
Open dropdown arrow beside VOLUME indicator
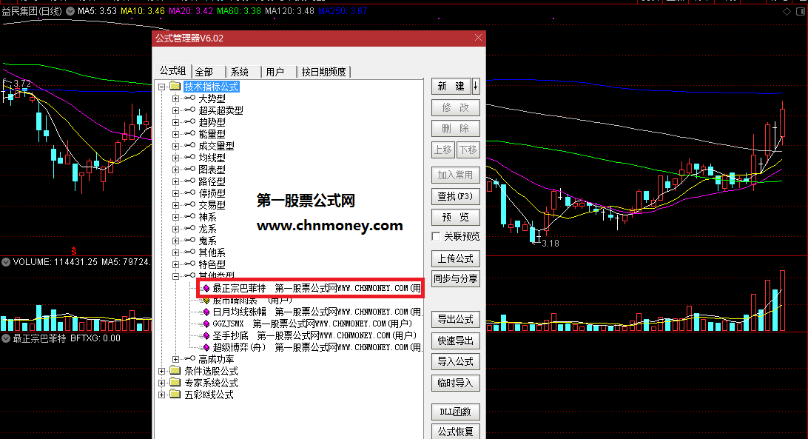click(x=6, y=262)
